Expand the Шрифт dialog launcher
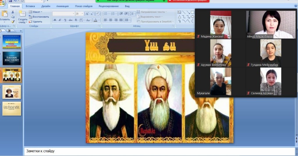This screenshot has height=156, width=298. click(100, 26)
